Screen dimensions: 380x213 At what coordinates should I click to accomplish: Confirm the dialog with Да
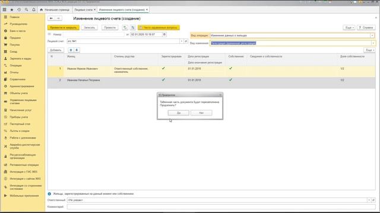(x=179, y=113)
